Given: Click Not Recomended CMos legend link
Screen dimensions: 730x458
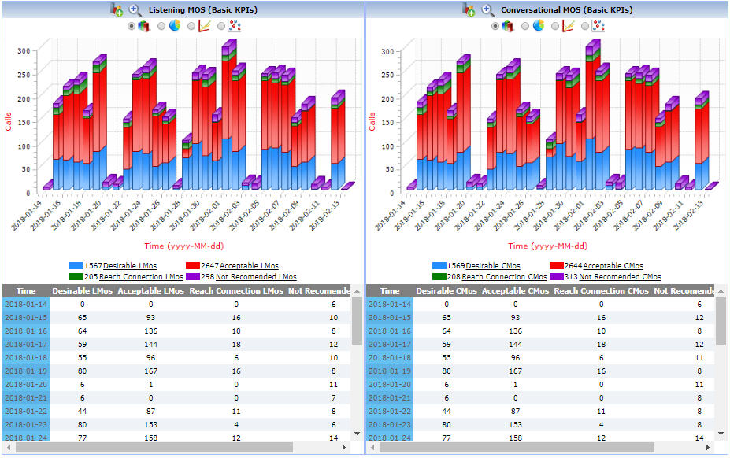Looking at the screenshot, I should 619,277.
